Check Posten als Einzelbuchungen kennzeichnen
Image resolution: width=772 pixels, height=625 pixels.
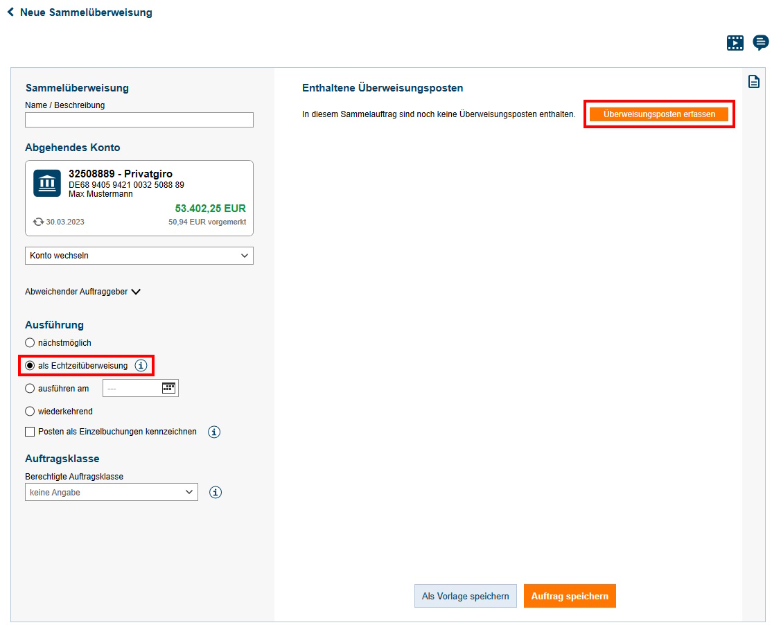[x=30, y=432]
